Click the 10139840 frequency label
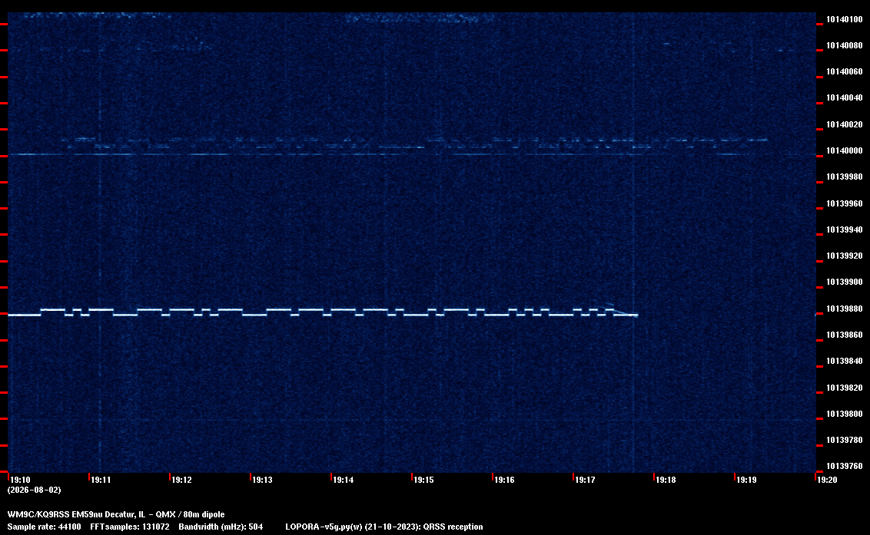Viewport: 870px width, 535px height. pos(845,361)
